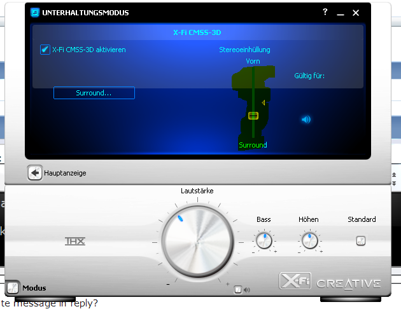Click the THX logo
This screenshot has width=401, height=309.
click(x=75, y=241)
